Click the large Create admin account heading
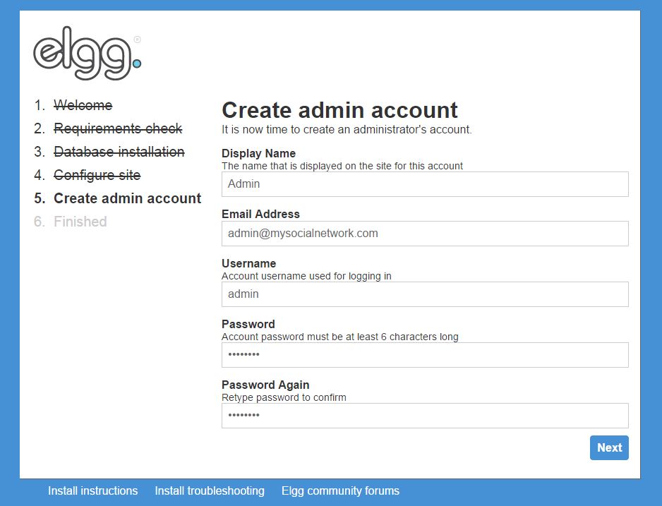Viewport: 662px width, 506px height. click(339, 110)
